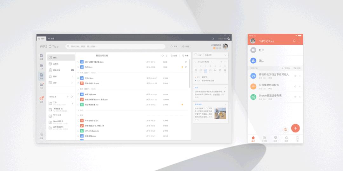
Task: Collapse the 昨天 group in document list
Action: (x=78, y=89)
